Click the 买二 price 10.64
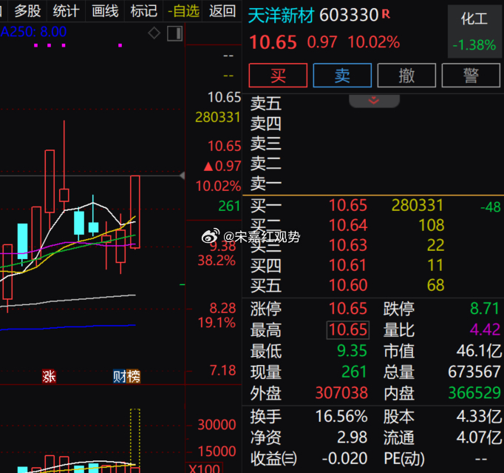This screenshot has width=504, height=473. 348,225
